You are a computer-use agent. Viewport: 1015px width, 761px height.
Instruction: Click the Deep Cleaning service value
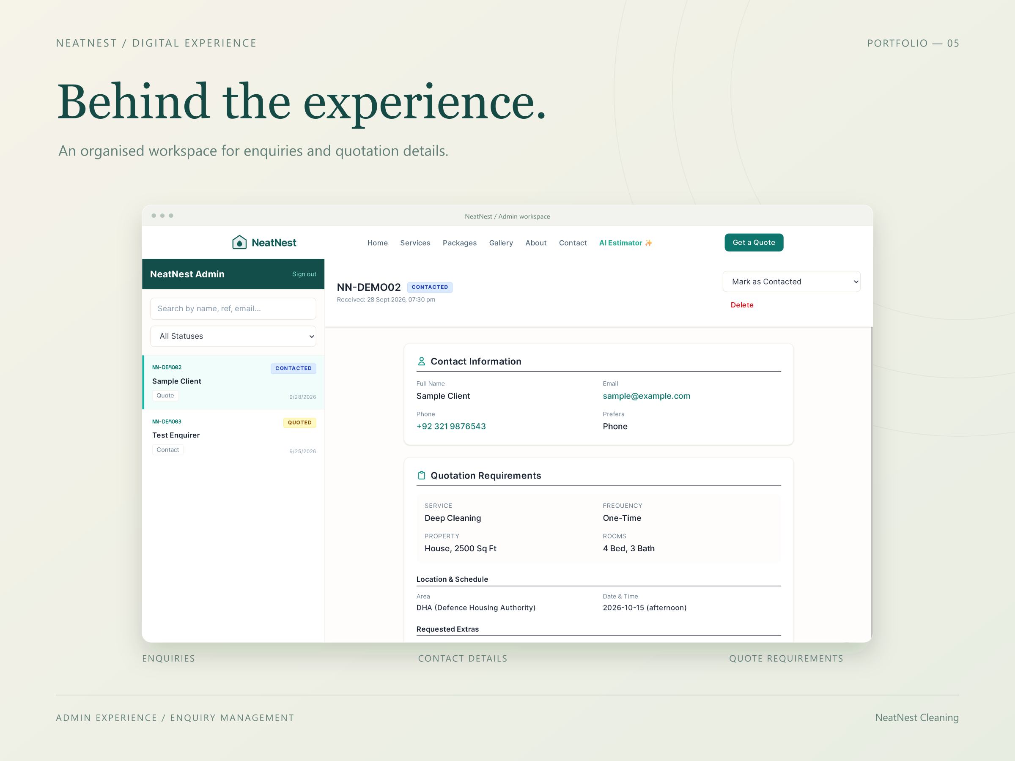[x=453, y=518]
